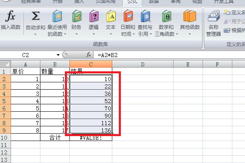Expand the Other Functions dropdown arrow
This screenshot has height=163, width=245.
pos(189,34)
